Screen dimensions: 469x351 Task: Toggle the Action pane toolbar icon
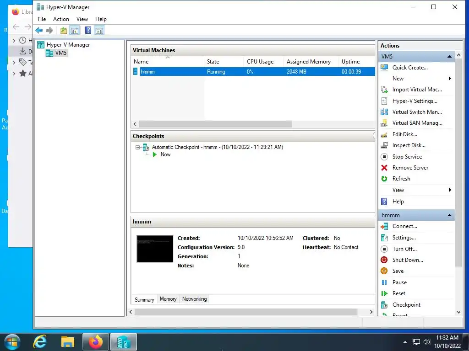coord(99,30)
